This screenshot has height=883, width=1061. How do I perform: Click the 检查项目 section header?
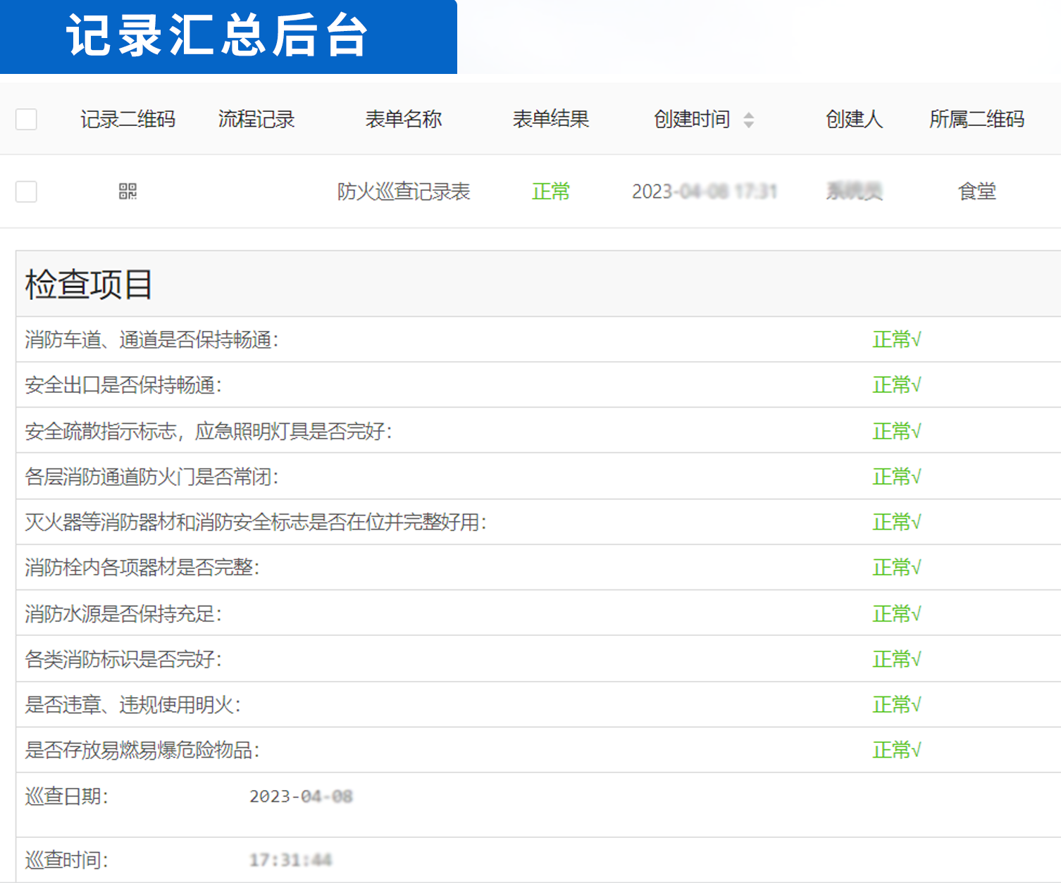(89, 283)
